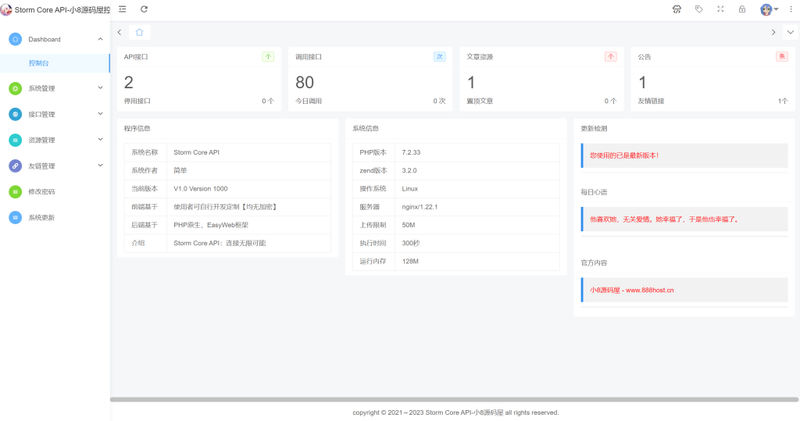This screenshot has width=800, height=421.
Task: Click the 运行内存 128M value
Action: (410, 262)
